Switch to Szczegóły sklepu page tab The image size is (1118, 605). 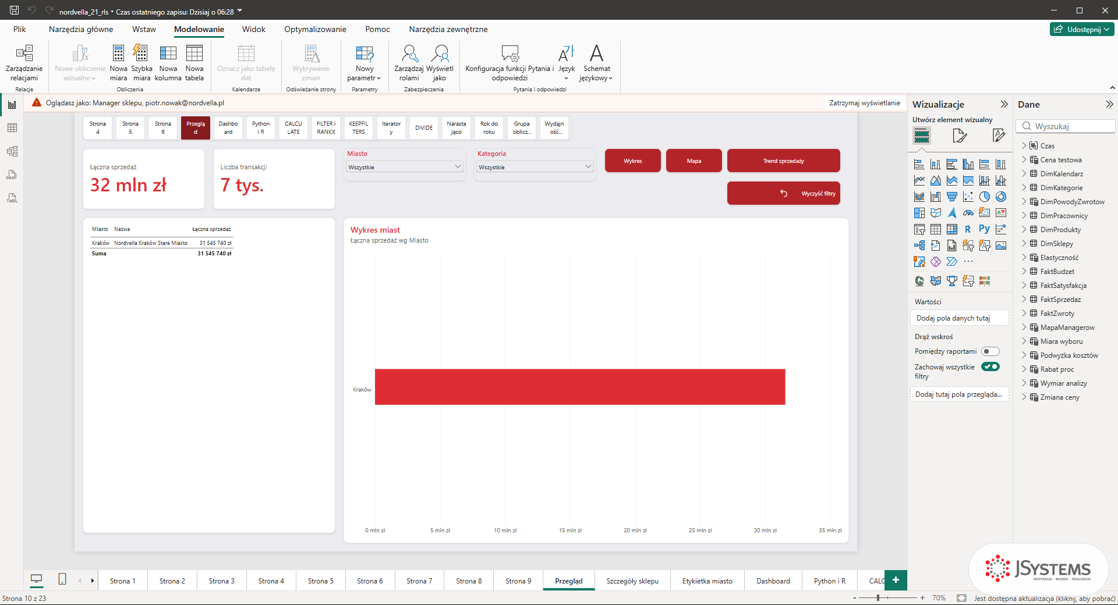(x=632, y=581)
